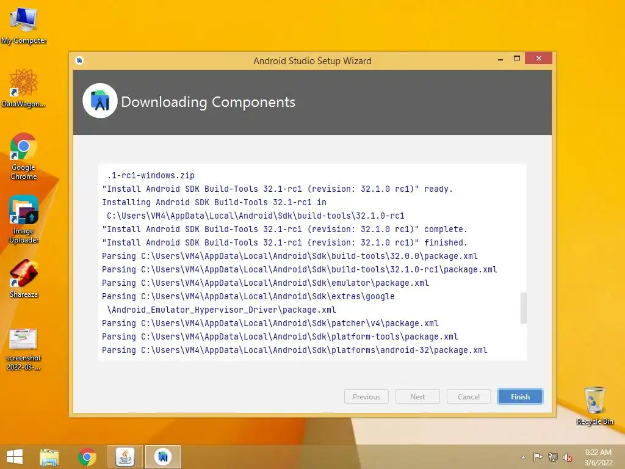The height and width of the screenshot is (469, 625).
Task: Click the Android Studio Setup Wizard title
Action: (312, 60)
